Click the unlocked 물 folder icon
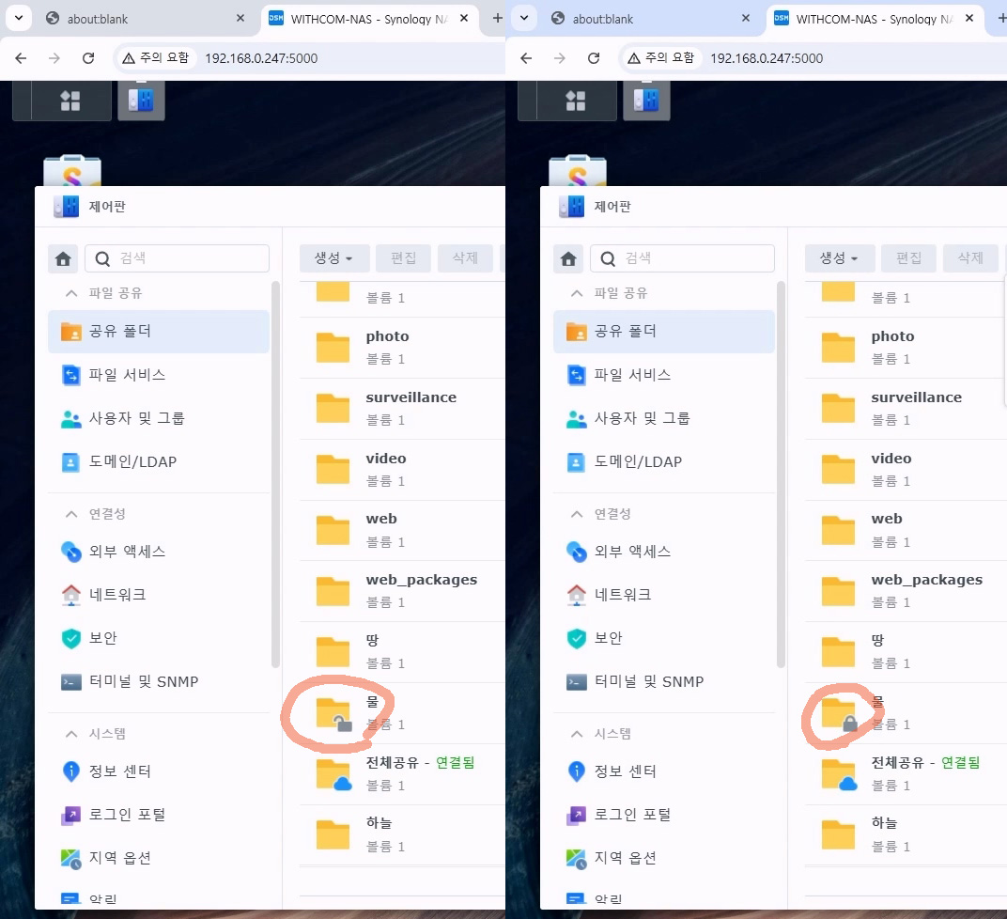Viewport: 1007px width, 919px height. click(333, 713)
